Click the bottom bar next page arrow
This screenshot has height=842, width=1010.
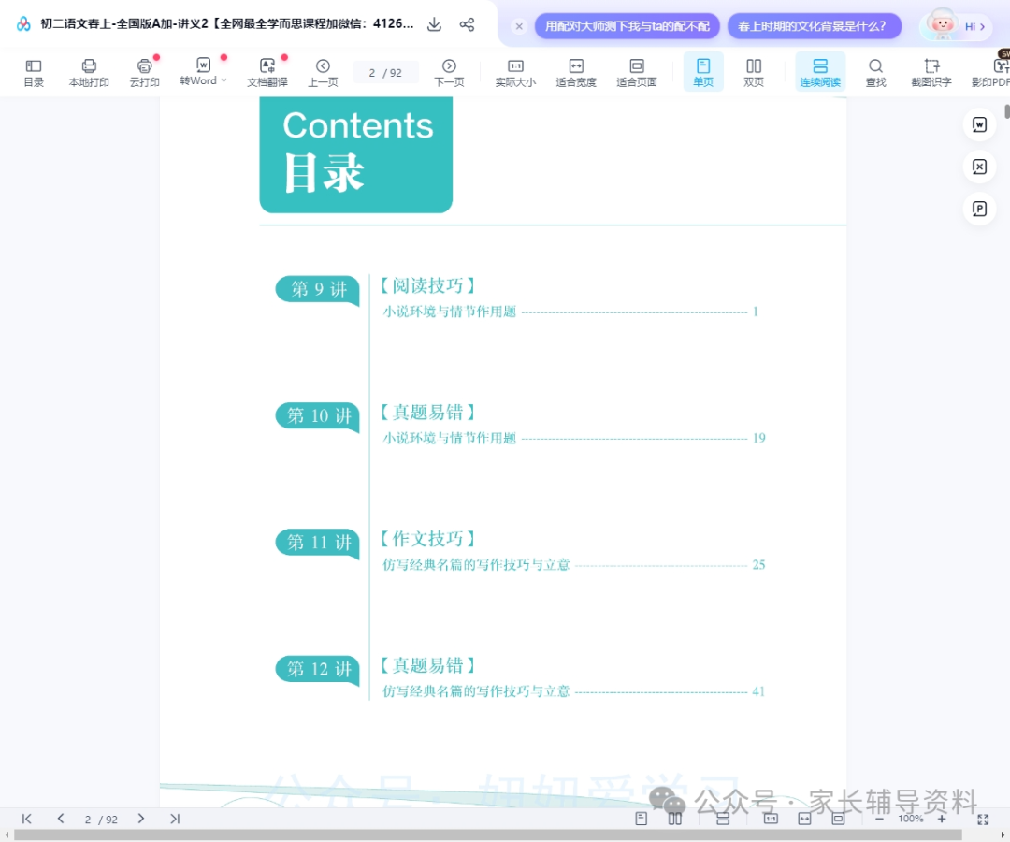[x=140, y=819]
